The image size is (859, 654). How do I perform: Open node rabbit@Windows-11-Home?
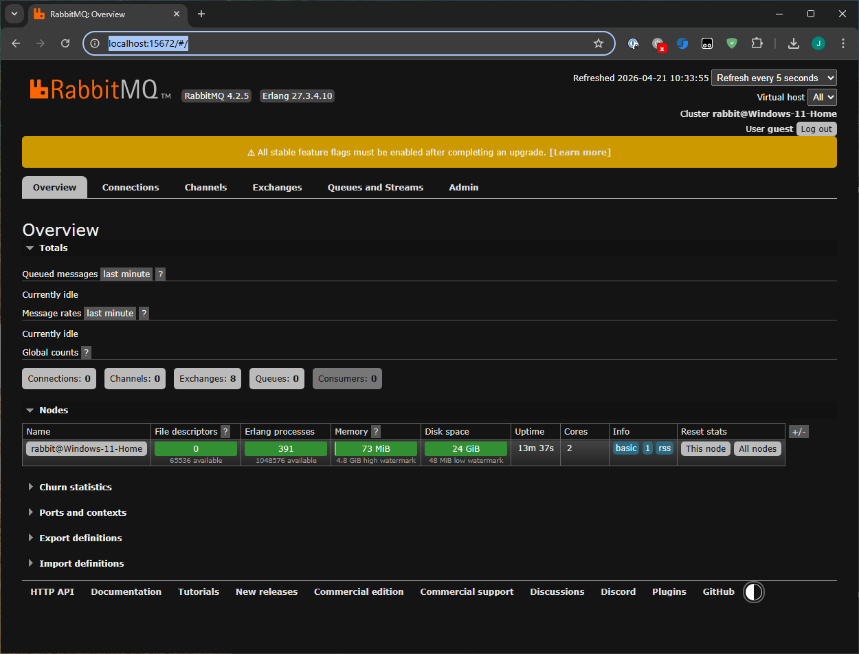(87, 448)
